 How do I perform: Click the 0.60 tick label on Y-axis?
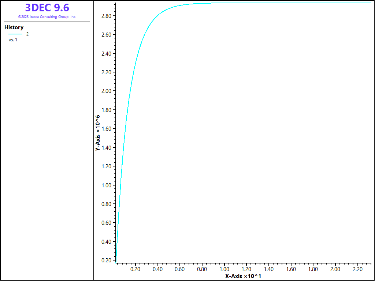(107, 223)
